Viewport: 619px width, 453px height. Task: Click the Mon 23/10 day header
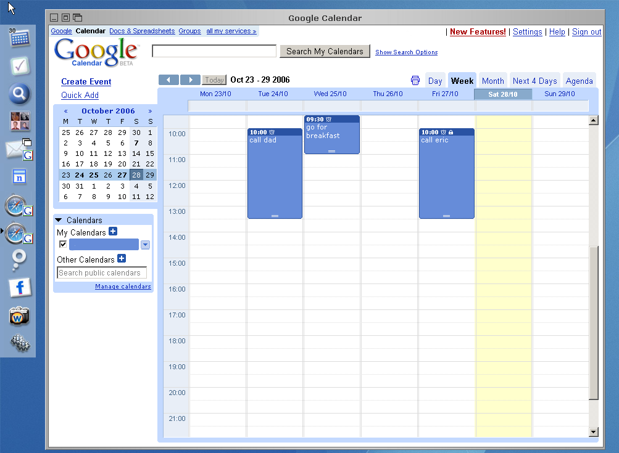(215, 94)
